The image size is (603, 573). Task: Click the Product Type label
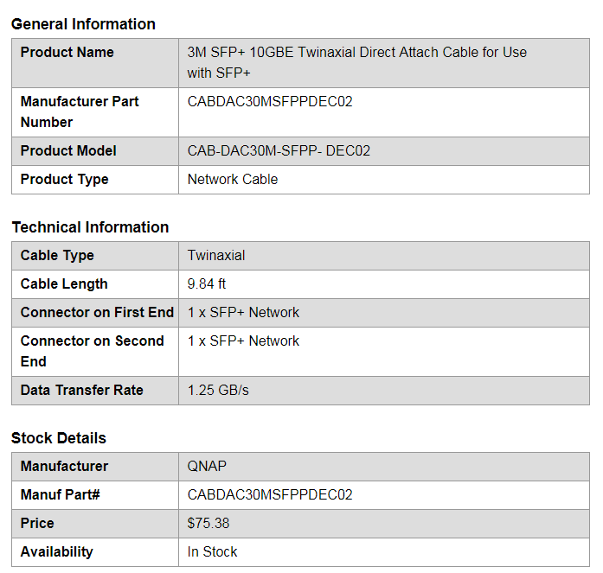click(65, 180)
